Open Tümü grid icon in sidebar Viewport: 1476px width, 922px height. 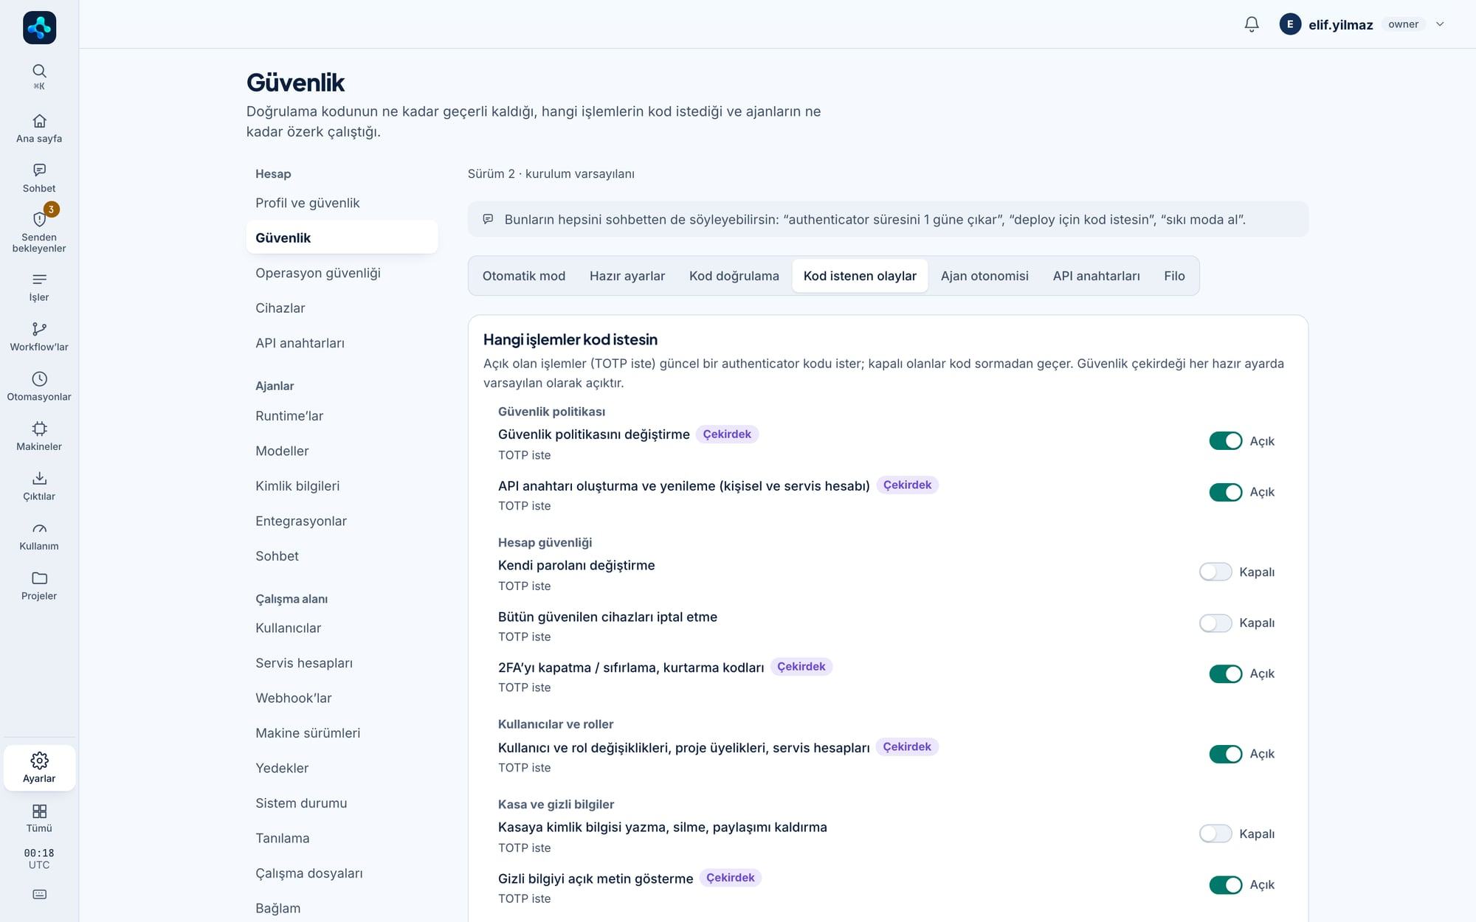[39, 811]
